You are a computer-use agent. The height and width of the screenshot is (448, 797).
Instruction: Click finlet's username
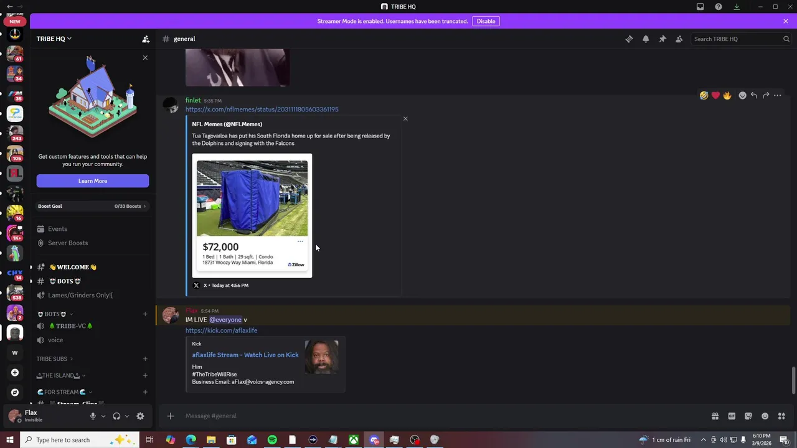[x=193, y=100]
